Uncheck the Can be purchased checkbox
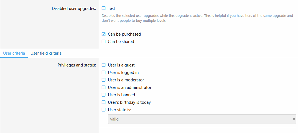 104,34
